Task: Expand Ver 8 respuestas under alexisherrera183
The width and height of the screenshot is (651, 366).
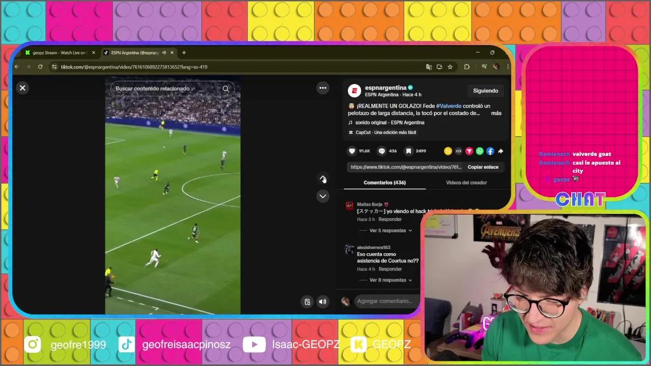Action: [x=391, y=280]
